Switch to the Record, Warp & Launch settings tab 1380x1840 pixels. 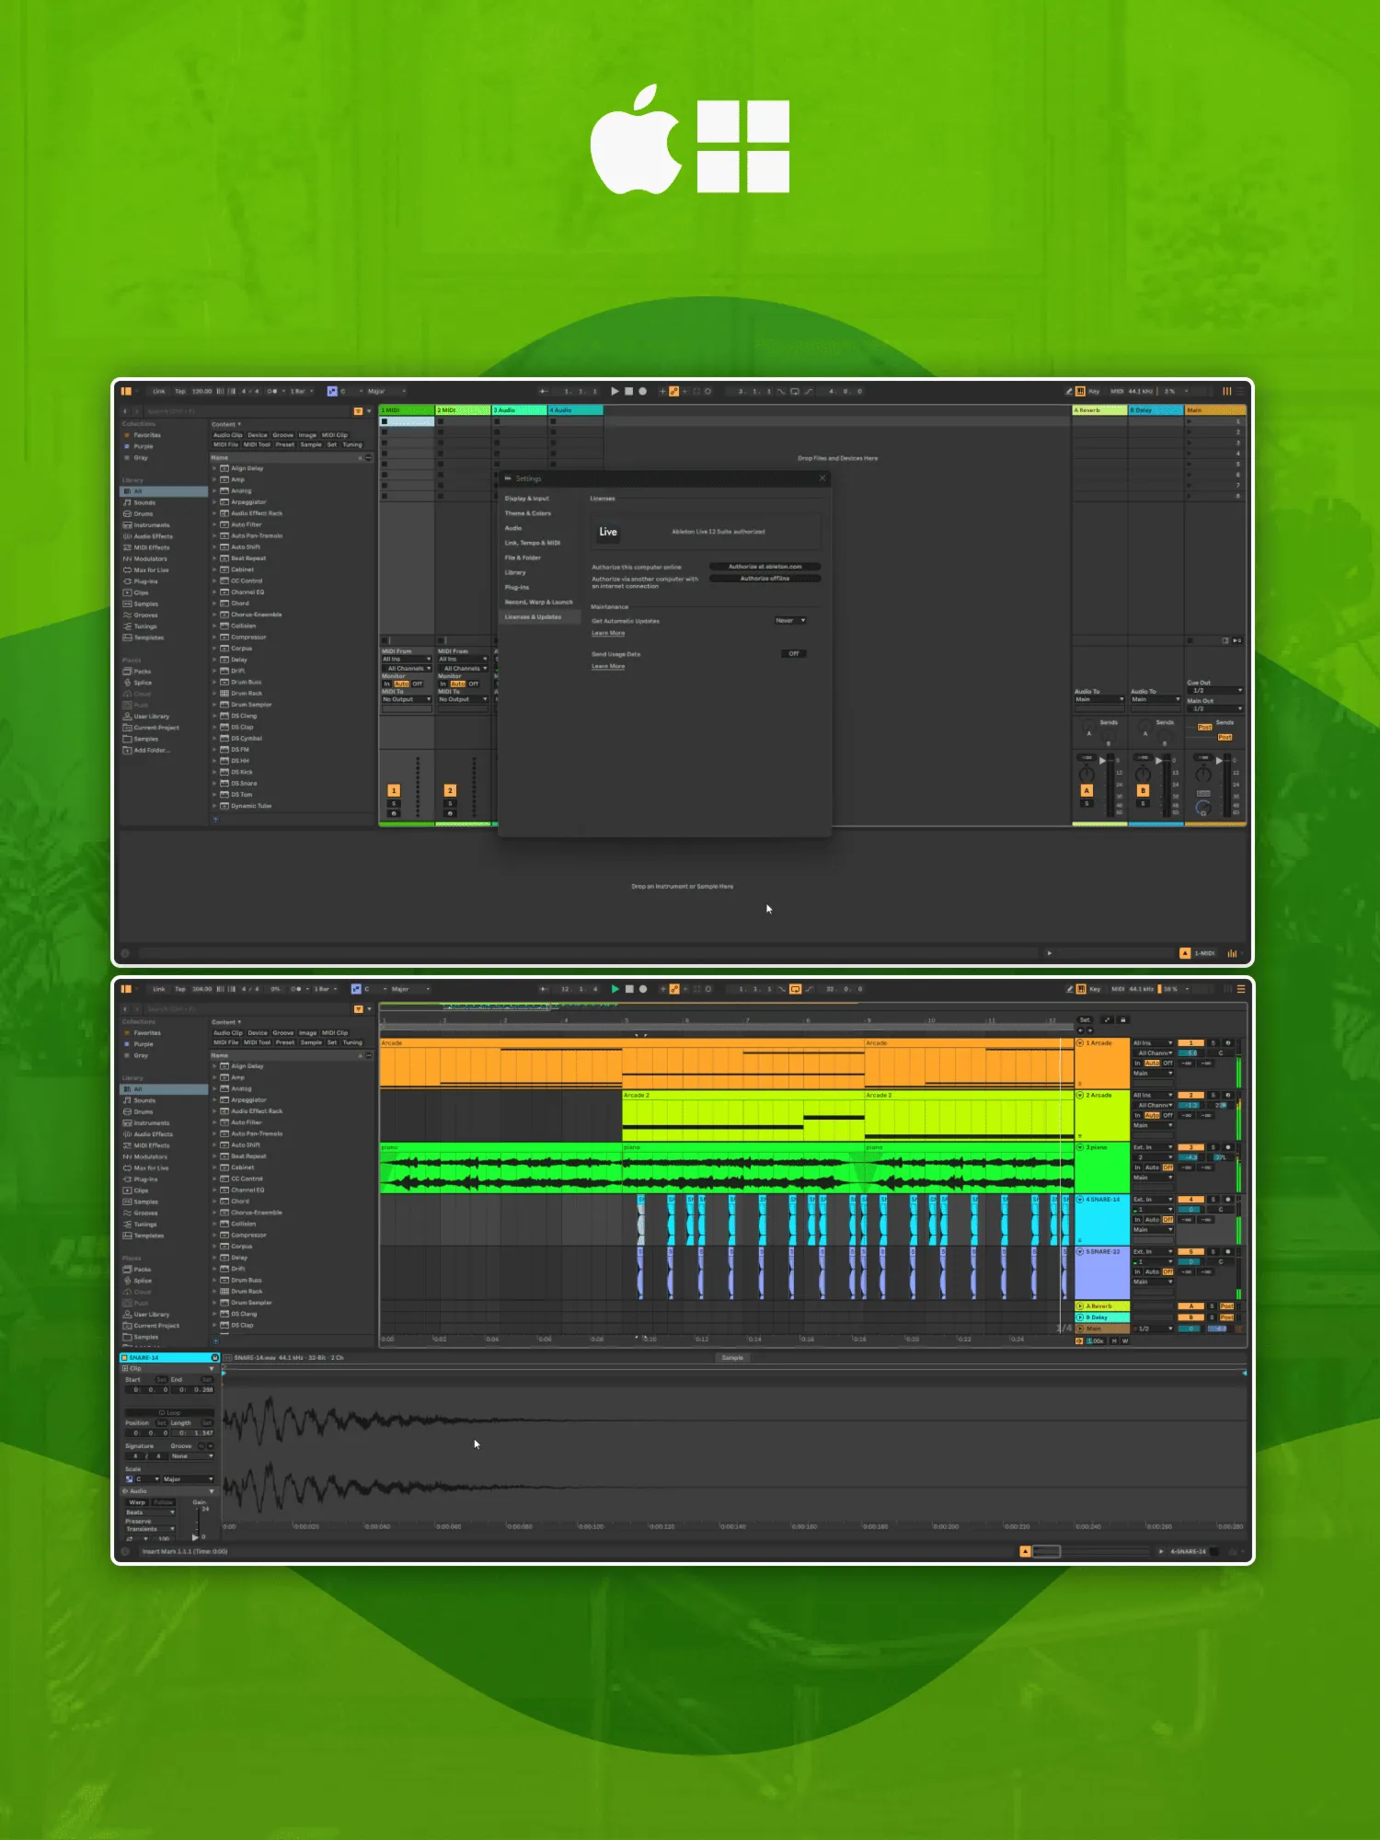click(x=538, y=603)
